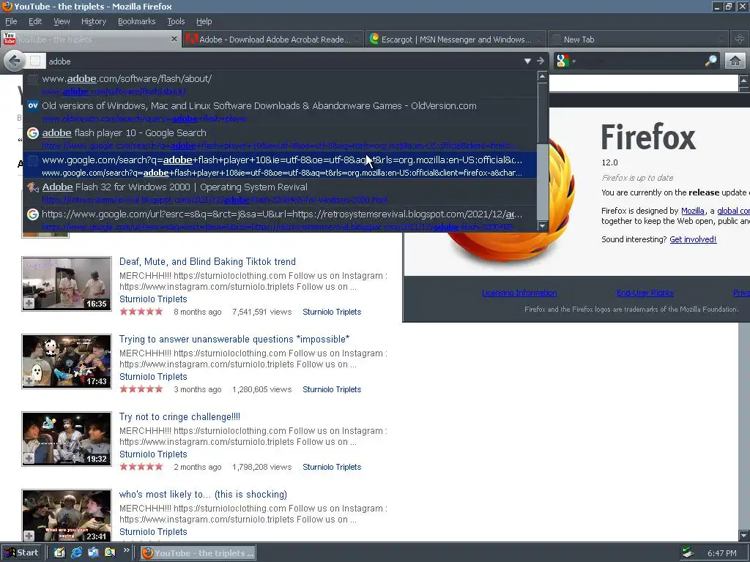Open the Home page button
Screen dimensions: 750x562
point(735,61)
